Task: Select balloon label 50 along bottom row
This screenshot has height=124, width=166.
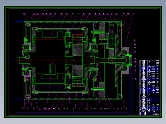Action: point(45,108)
